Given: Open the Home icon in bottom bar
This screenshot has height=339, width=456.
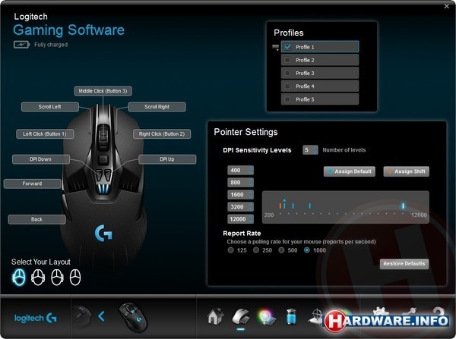Looking at the screenshot, I should click(x=215, y=316).
